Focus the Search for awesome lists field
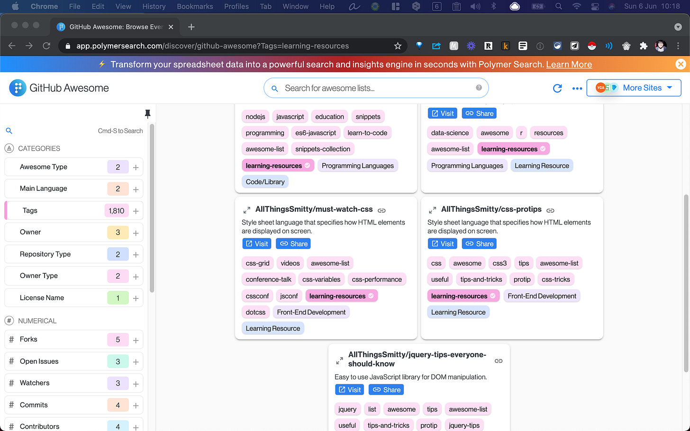This screenshot has width=690, height=431. [x=376, y=88]
